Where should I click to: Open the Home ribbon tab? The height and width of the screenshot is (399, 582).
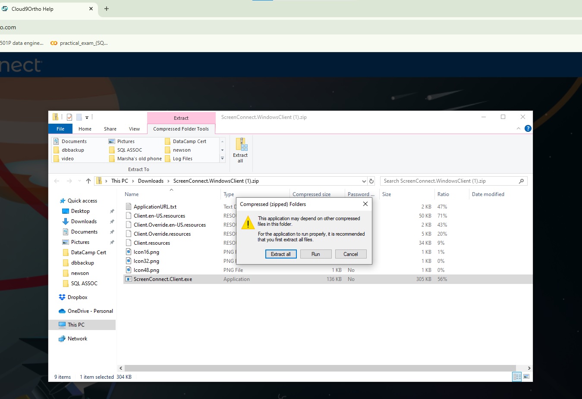tap(85, 129)
